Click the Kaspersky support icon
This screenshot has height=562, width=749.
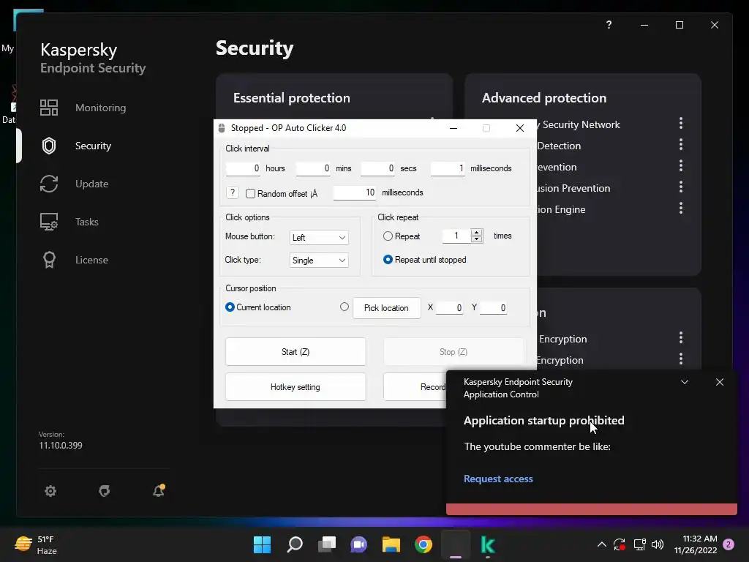[104, 491]
